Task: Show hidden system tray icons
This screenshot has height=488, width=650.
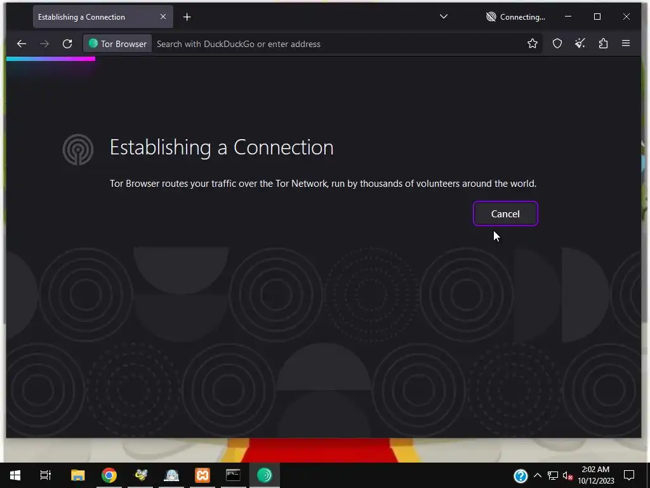Action: coord(537,475)
